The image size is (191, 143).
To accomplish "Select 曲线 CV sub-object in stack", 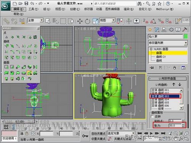I will (161, 57).
